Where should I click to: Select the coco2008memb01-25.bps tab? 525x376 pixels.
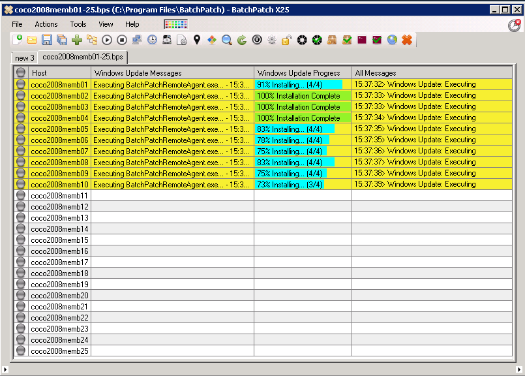(83, 57)
